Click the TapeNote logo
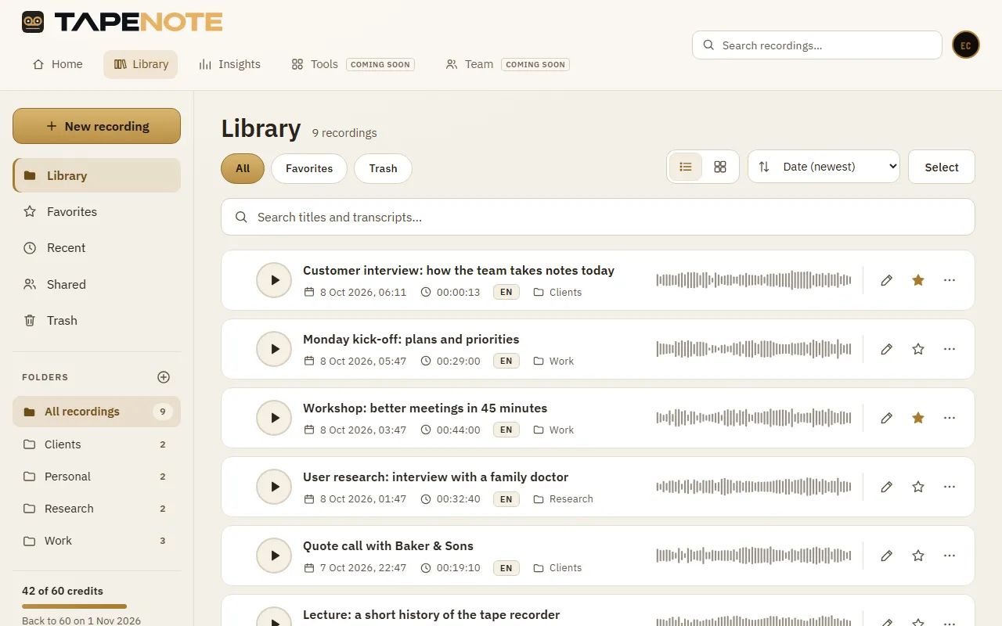This screenshot has width=1002, height=626. tap(123, 22)
